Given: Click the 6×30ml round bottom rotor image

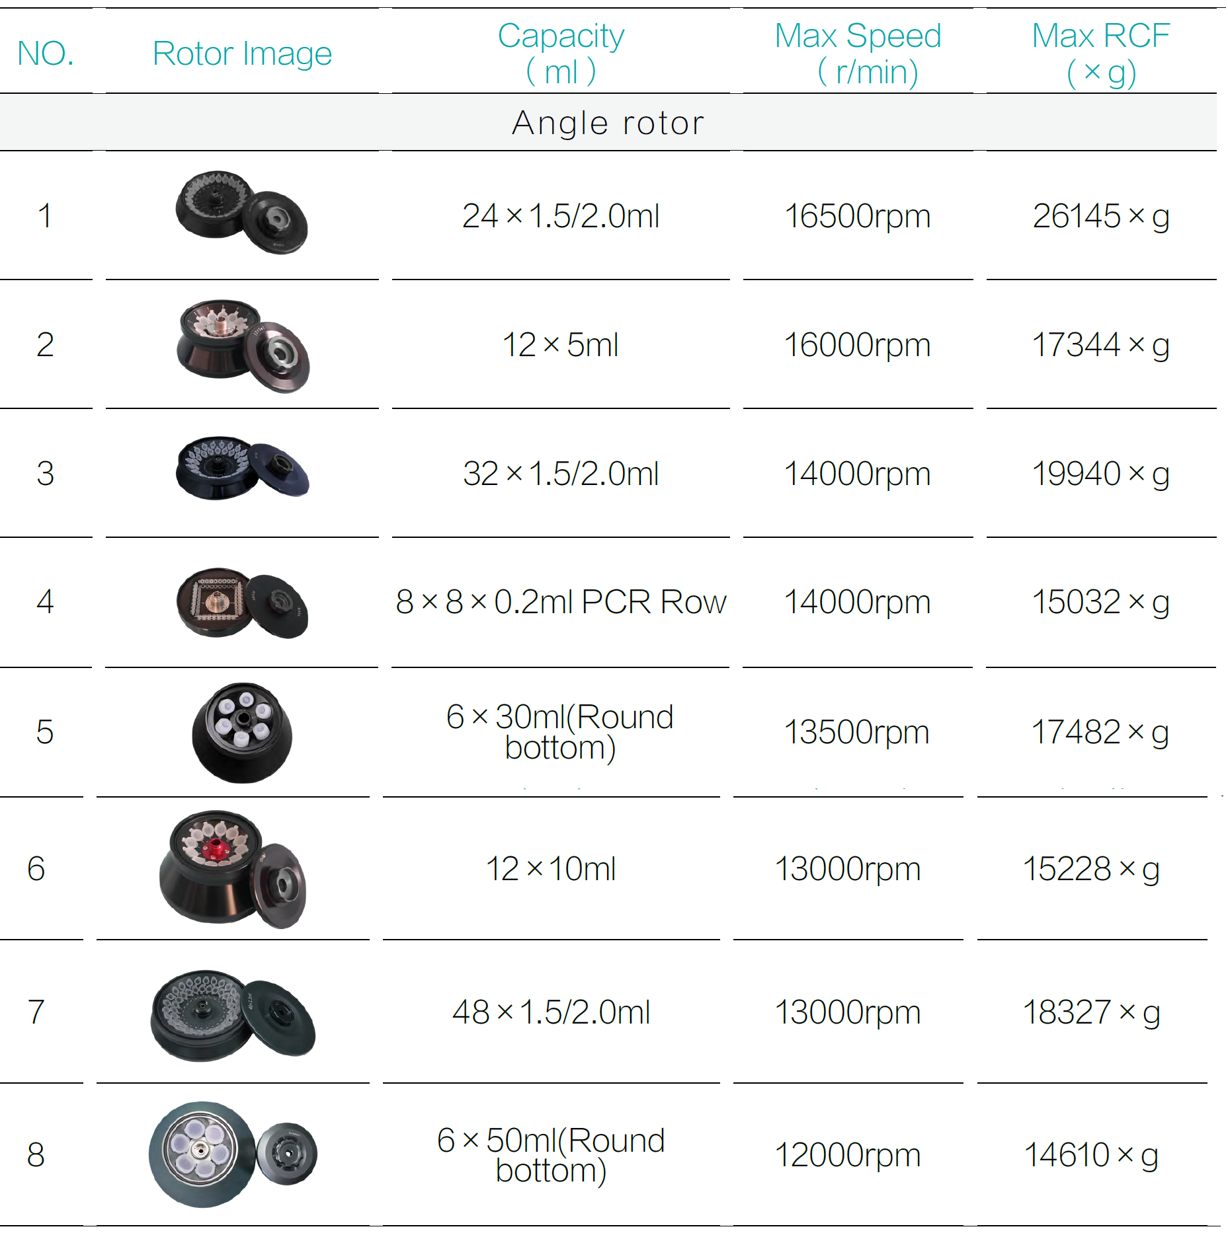Looking at the screenshot, I should tap(242, 732).
